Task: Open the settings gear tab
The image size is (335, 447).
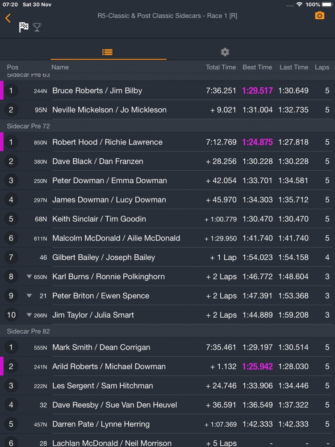Action: (225, 52)
